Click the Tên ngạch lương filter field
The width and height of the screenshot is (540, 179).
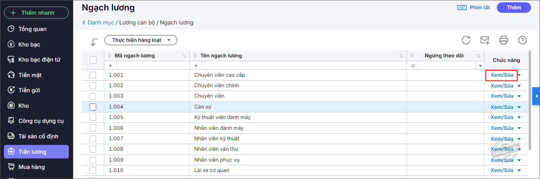tap(300, 66)
